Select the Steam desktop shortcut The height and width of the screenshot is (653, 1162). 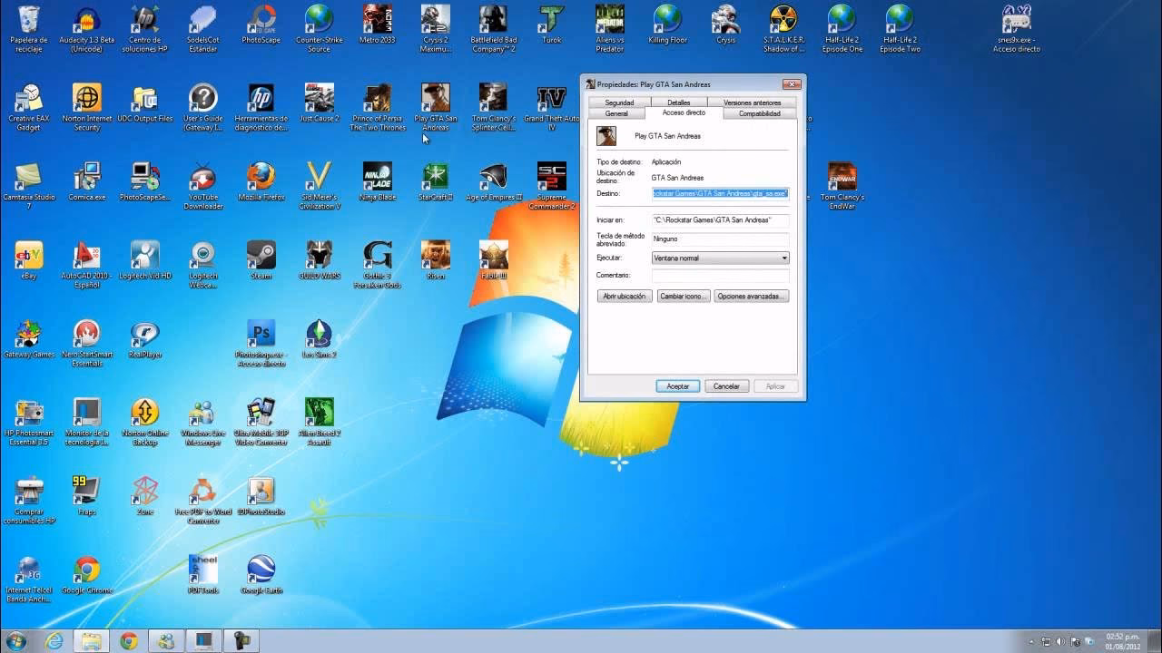(261, 260)
